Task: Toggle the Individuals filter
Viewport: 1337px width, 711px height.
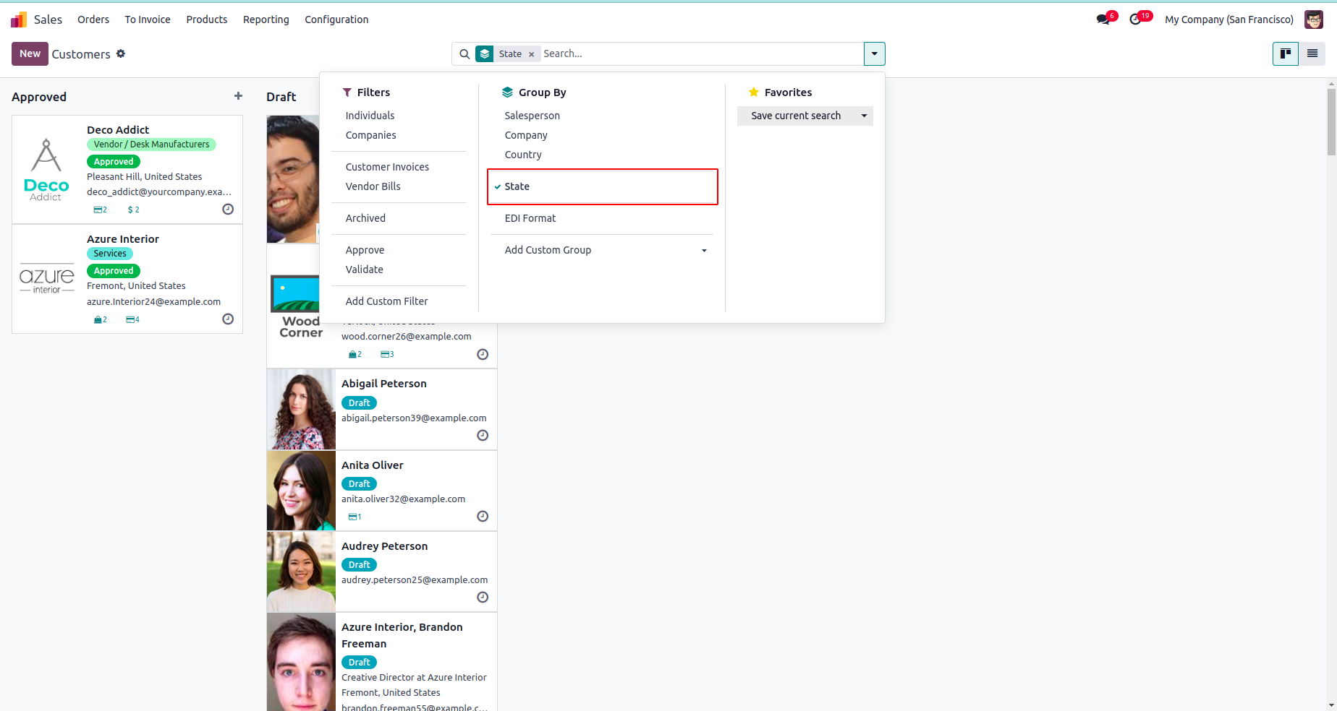Action: click(x=370, y=116)
